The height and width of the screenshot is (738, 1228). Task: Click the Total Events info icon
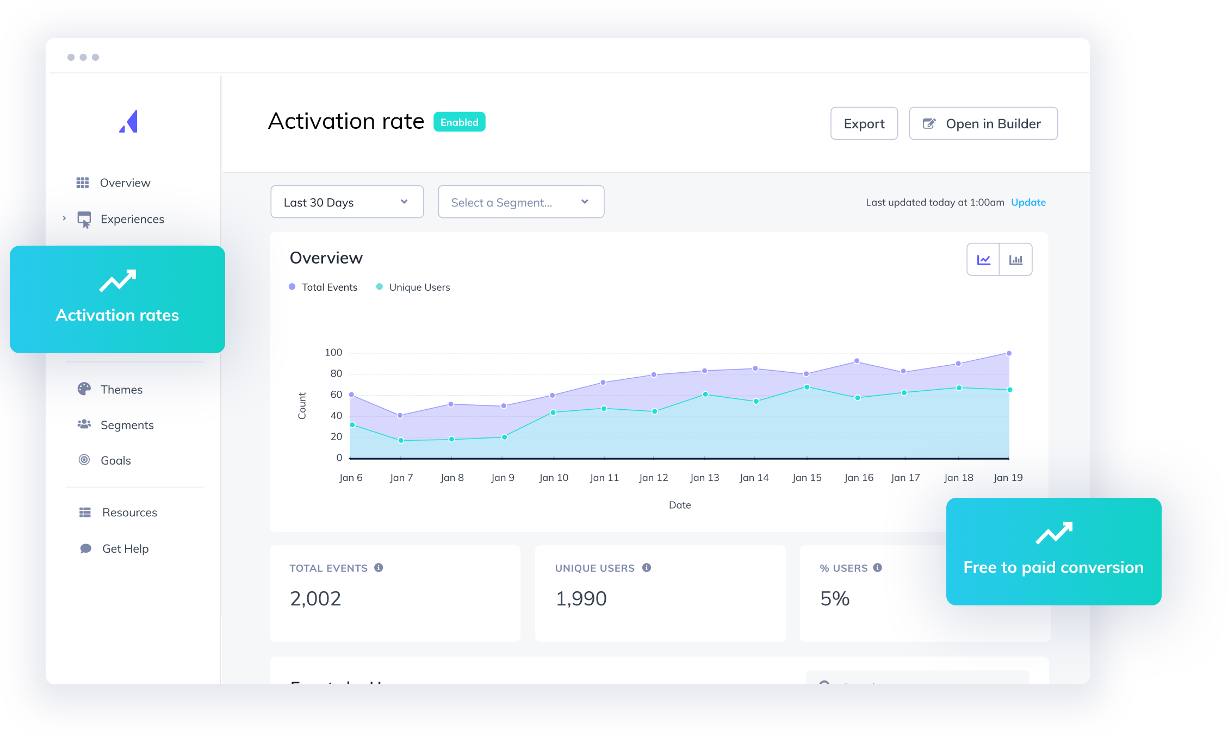pyautogui.click(x=379, y=567)
